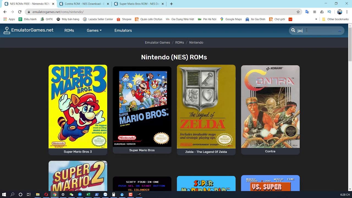Show hidden bookmarks with the double chevron
This screenshot has width=352, height=198.
316,19
